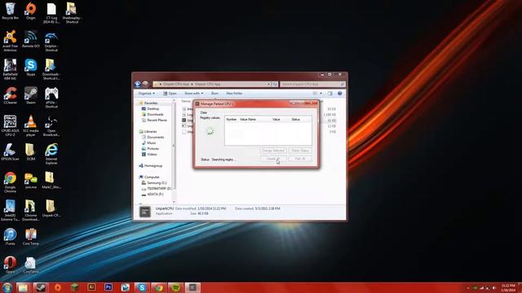Select Libraries in the navigation pane
Screen dimensions: 522x293
tap(150, 132)
